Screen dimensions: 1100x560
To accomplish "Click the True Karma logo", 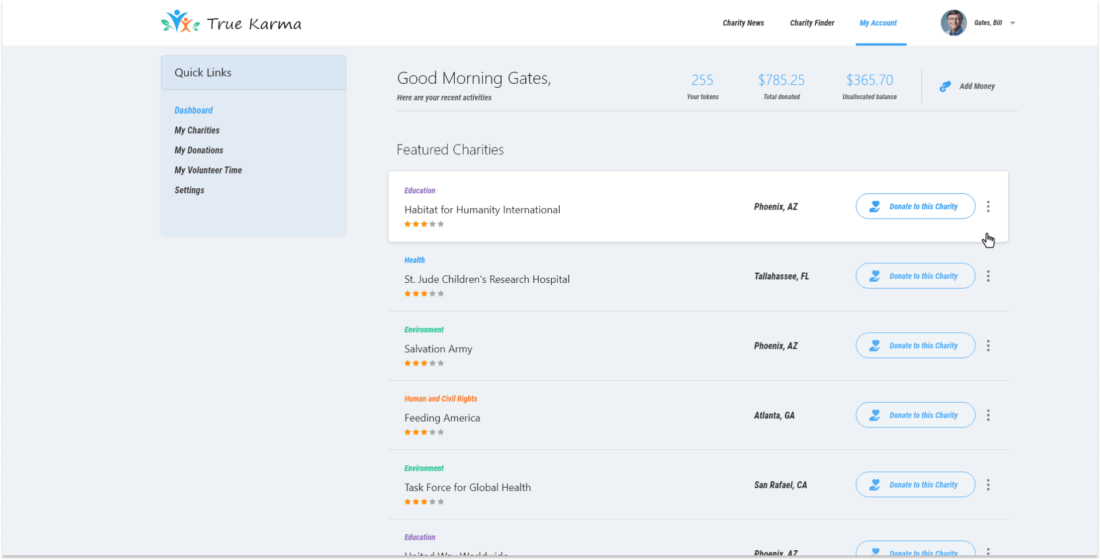I will click(x=231, y=23).
